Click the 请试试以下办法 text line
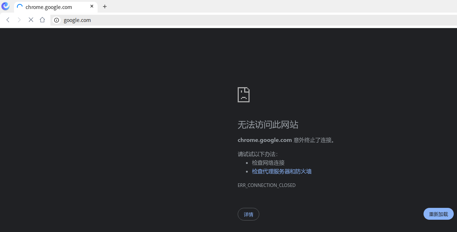457x232 pixels. (x=258, y=154)
